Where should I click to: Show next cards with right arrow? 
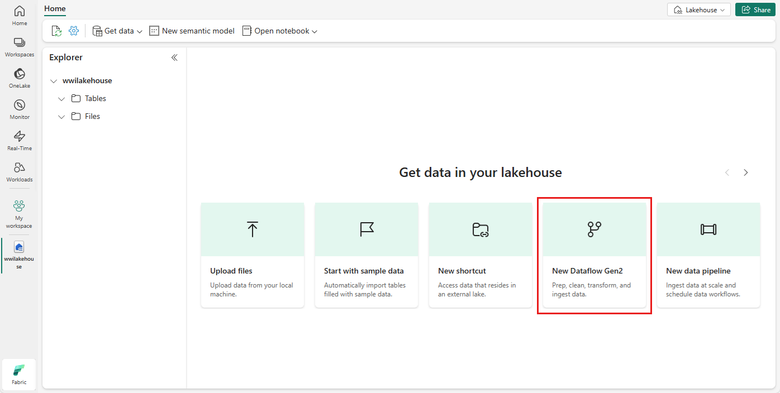coord(746,172)
